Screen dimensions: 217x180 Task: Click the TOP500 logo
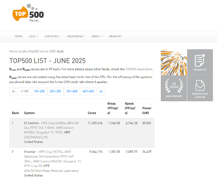coord(28,13)
